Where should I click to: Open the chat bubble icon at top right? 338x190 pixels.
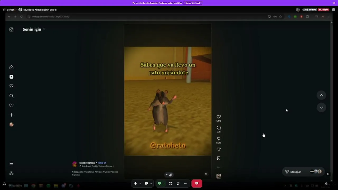click(334, 10)
